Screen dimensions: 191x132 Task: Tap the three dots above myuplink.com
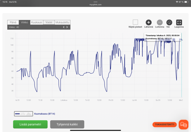tap(95, 2)
